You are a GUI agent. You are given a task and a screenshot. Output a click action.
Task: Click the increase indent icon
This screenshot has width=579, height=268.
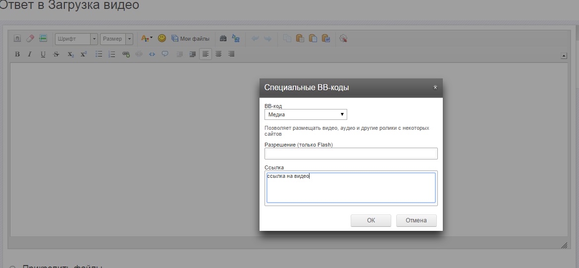pos(192,54)
